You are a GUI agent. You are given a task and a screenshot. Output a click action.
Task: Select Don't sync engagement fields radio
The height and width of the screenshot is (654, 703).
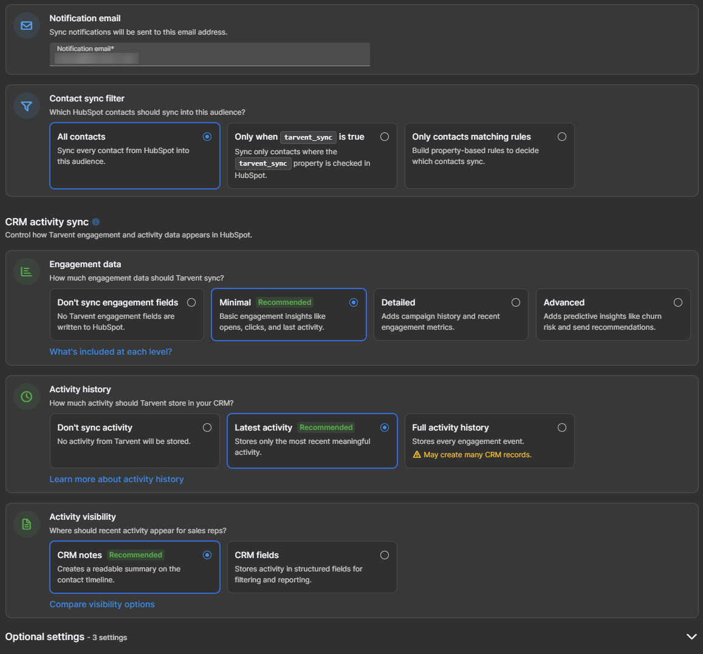pos(191,302)
